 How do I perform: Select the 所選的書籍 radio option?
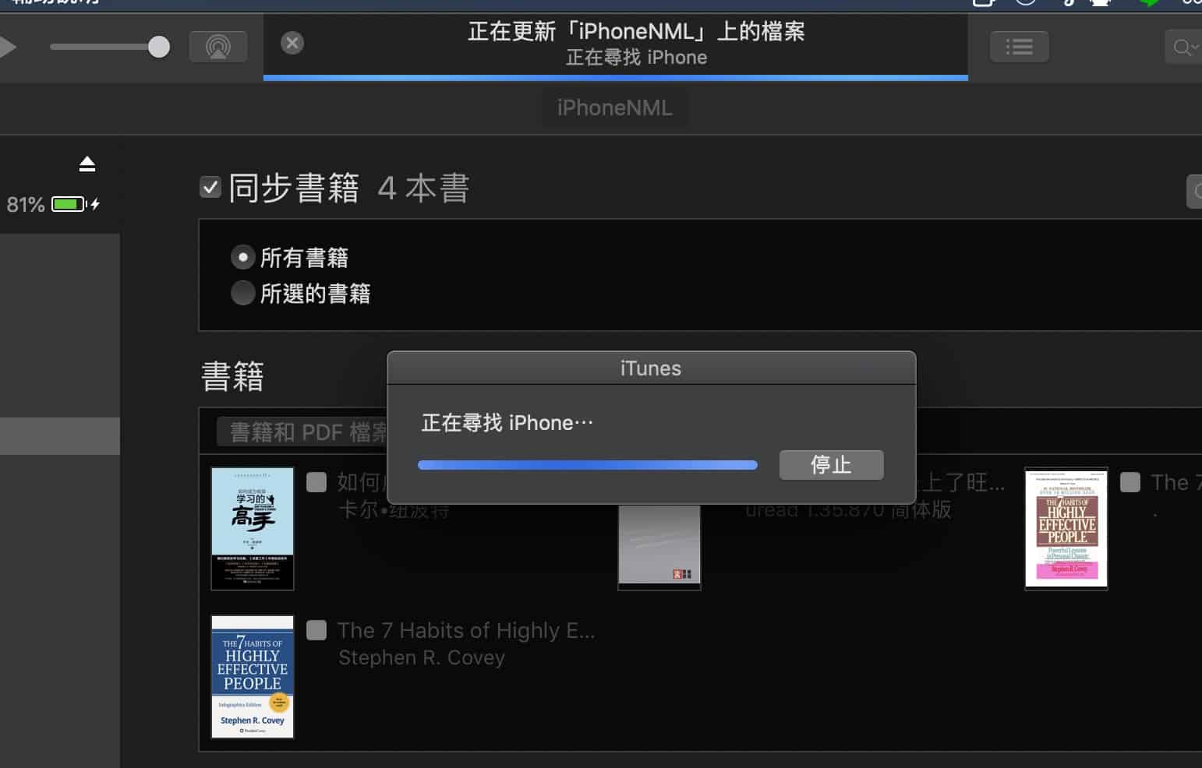pos(243,293)
